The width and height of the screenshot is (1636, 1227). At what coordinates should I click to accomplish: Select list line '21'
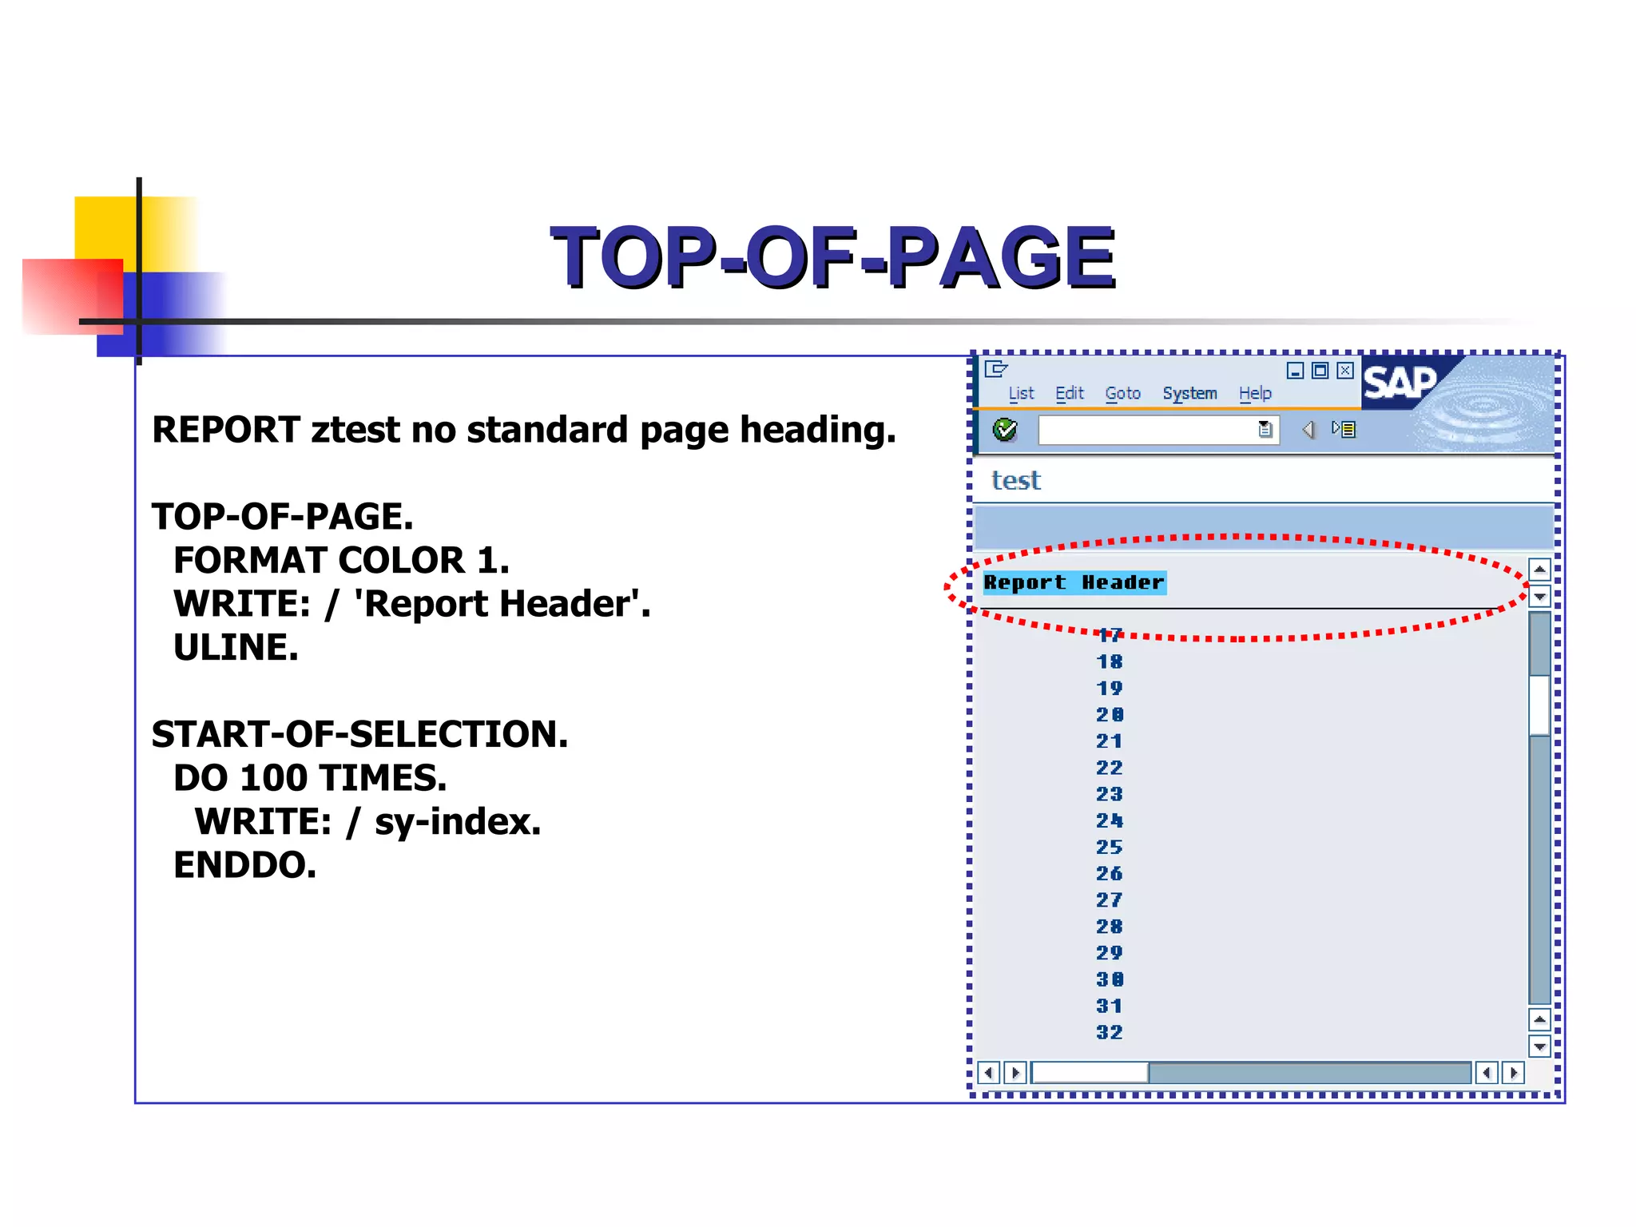[x=1110, y=741]
